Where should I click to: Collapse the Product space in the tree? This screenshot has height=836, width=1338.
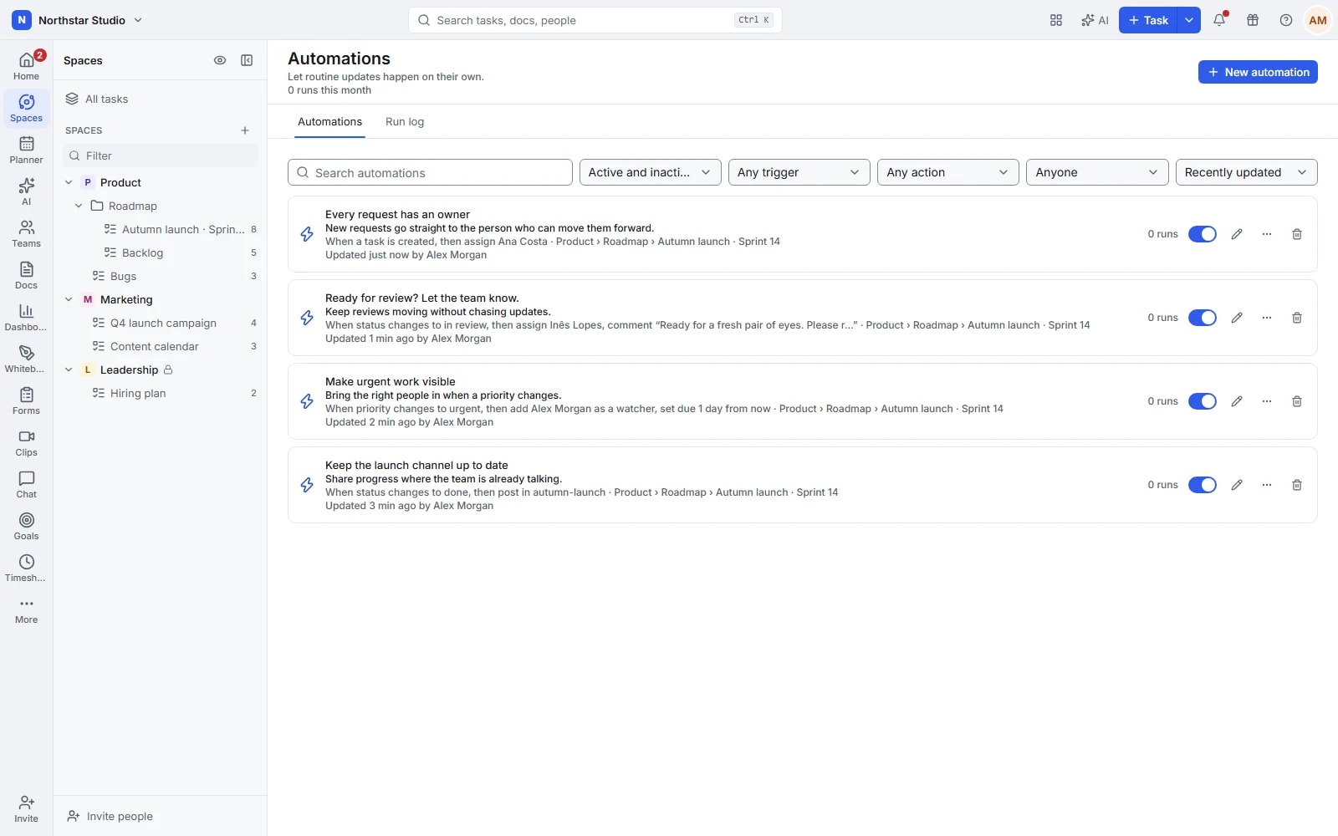69,182
